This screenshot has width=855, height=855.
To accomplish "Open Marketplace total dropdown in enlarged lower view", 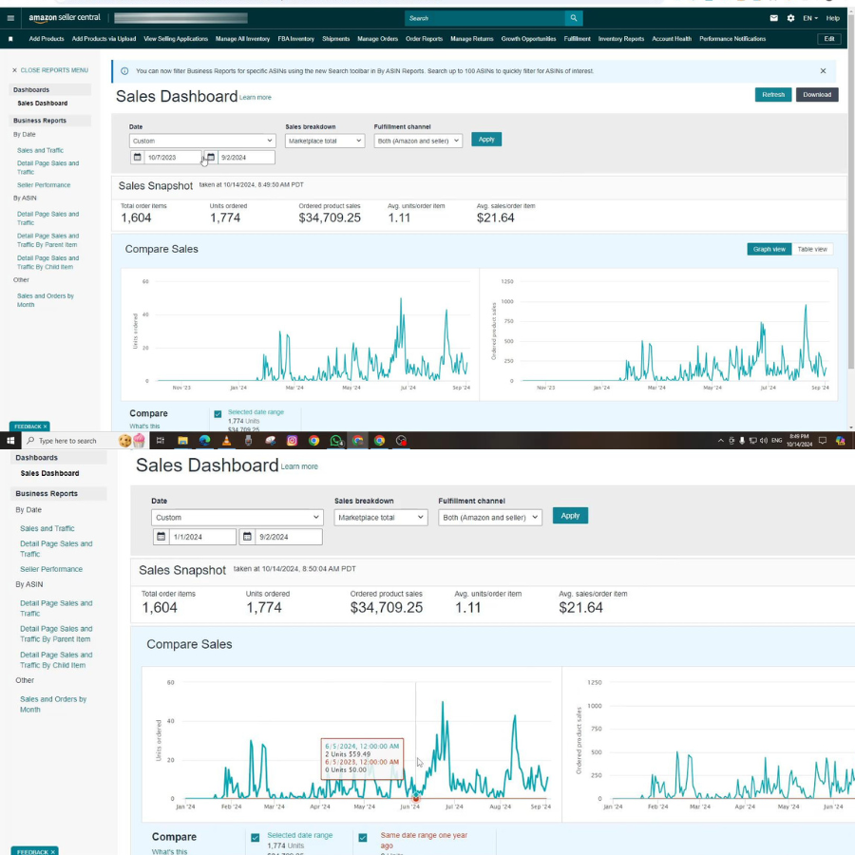I will point(381,518).
